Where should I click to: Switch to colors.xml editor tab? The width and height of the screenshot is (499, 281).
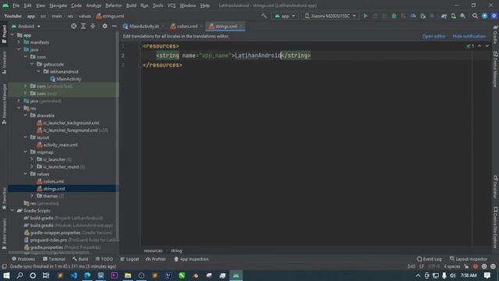(187, 27)
